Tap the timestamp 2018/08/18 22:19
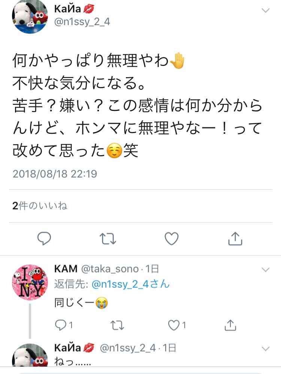281x374 pixels. coord(55,174)
